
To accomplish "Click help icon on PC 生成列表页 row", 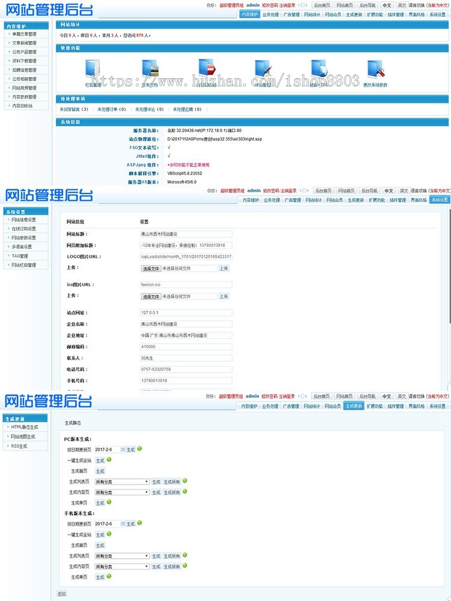I will (185, 481).
